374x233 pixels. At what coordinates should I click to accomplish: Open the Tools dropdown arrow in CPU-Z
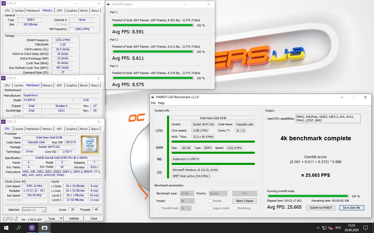tap(61, 219)
